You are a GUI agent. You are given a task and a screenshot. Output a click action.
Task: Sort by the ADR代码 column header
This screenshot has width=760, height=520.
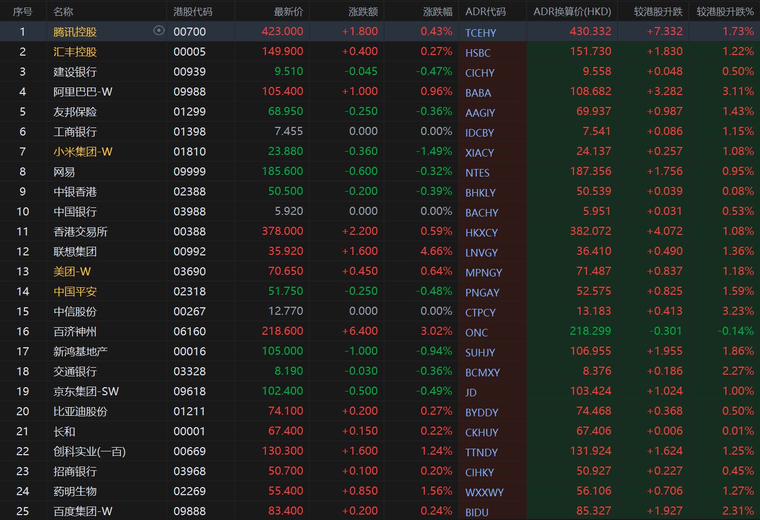pyautogui.click(x=485, y=11)
